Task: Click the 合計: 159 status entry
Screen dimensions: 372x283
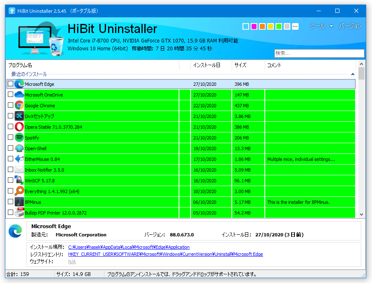Action: click(x=18, y=274)
